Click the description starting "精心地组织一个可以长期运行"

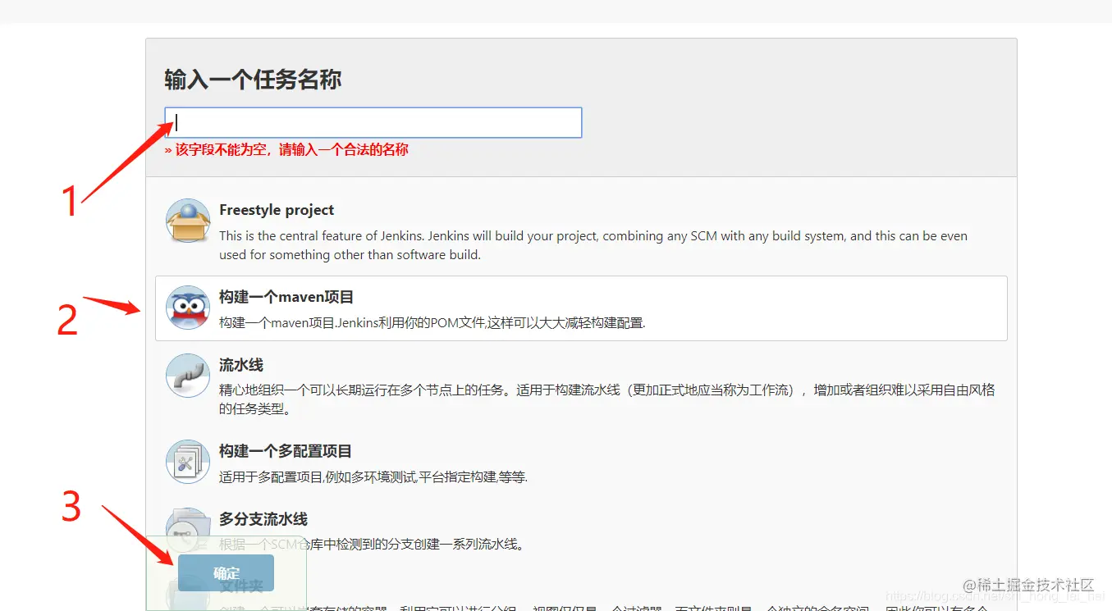[x=607, y=399]
